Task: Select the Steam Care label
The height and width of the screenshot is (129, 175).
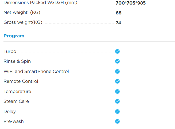Action: pos(16,101)
